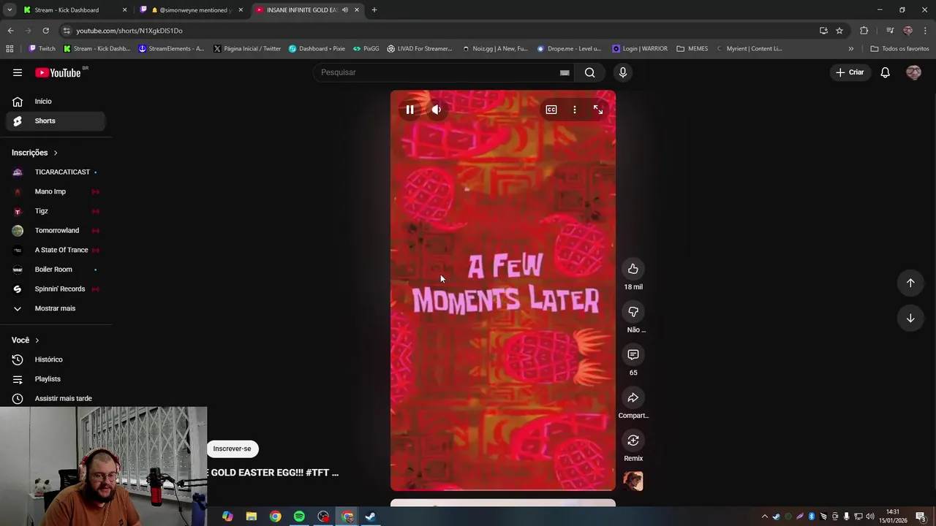Pause the playing Short video
936x526 pixels.
409,110
